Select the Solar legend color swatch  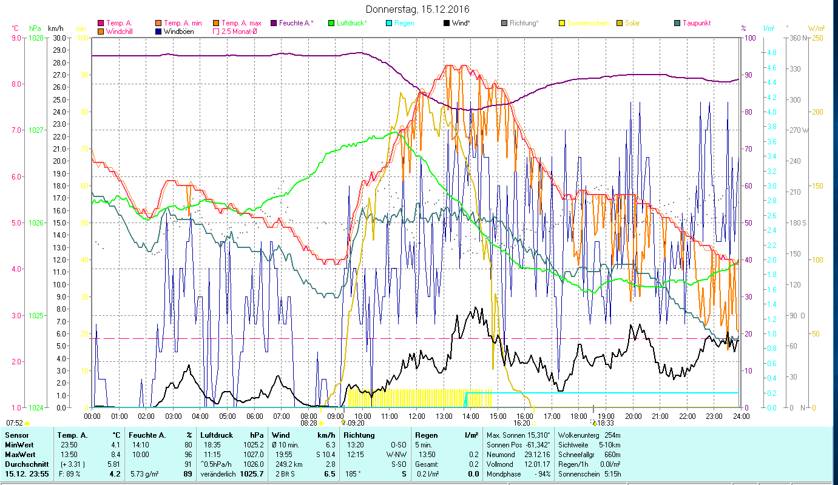point(620,24)
